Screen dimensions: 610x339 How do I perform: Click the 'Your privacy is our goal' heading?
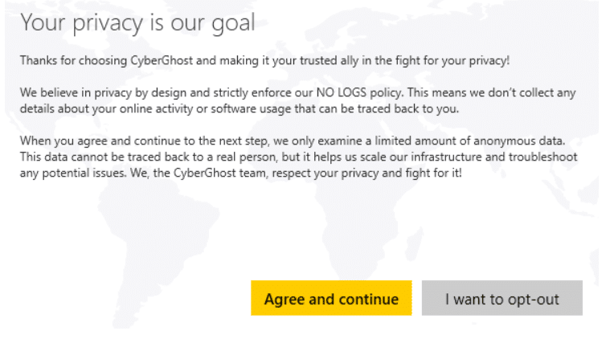(137, 22)
